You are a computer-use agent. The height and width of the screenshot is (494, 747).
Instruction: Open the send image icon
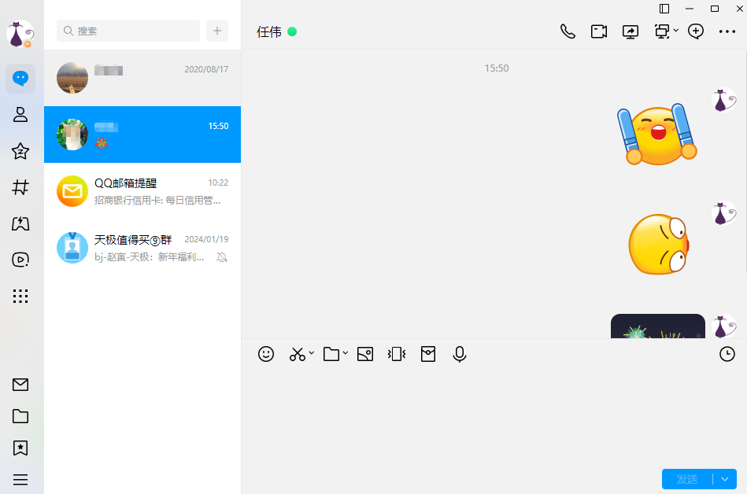364,354
